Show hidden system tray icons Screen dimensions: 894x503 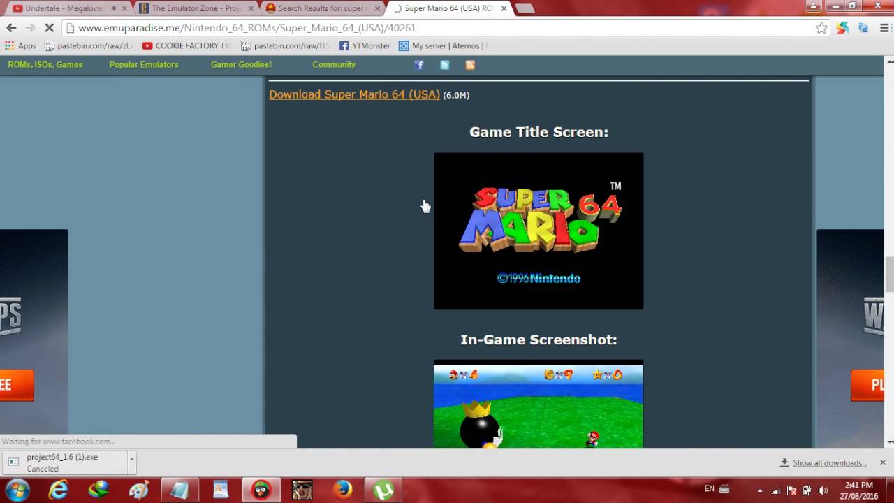click(x=759, y=490)
